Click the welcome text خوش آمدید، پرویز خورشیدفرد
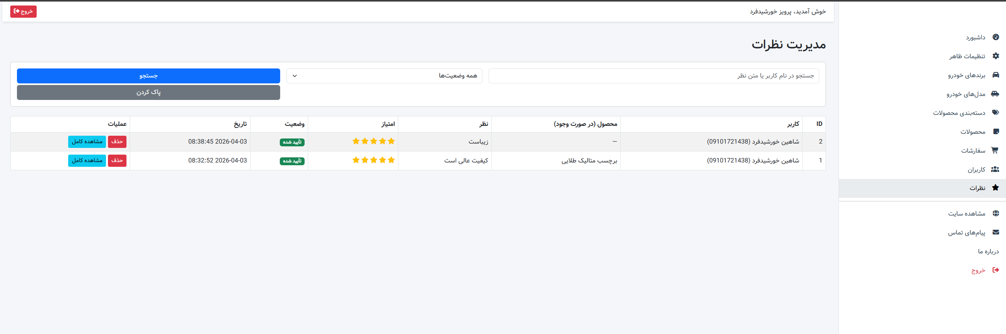The height and width of the screenshot is (334, 1006). pyautogui.click(x=788, y=11)
